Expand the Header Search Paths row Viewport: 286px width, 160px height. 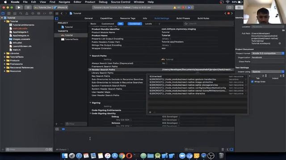(90, 70)
